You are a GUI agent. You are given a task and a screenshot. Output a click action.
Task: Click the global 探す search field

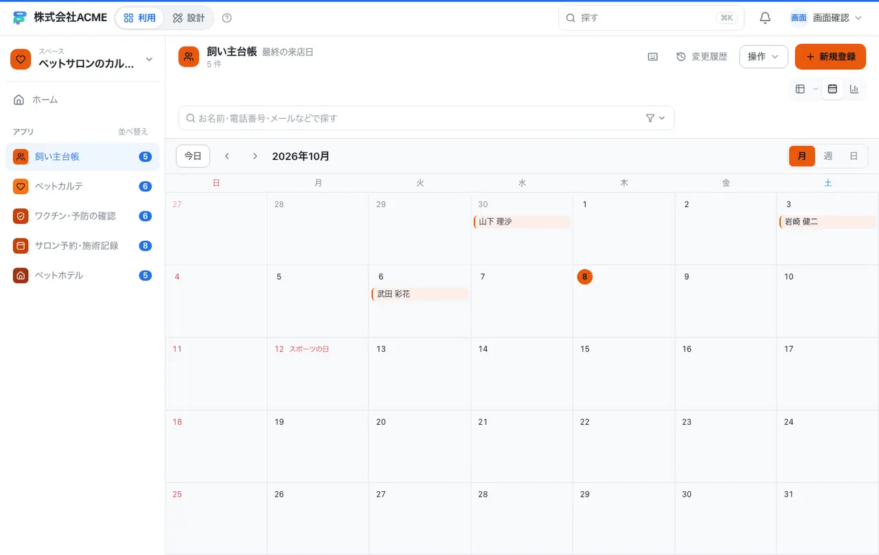[x=651, y=18]
